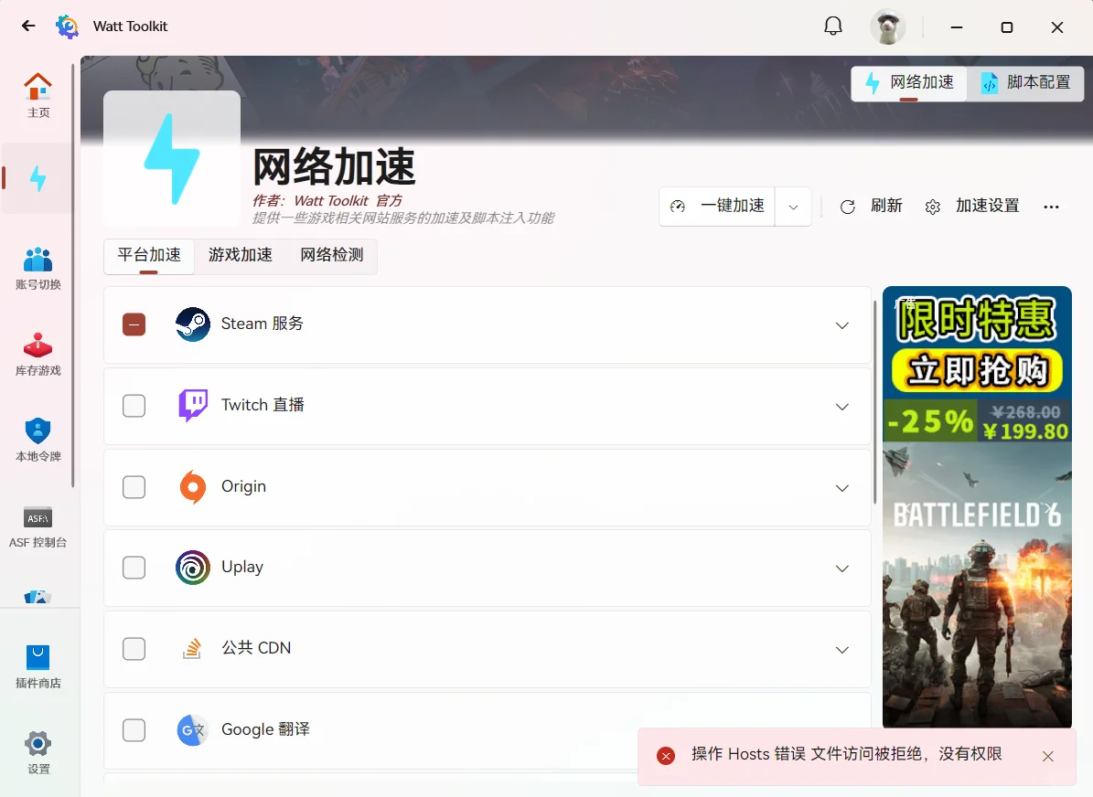Enable acceleration for Steam 服务
This screenshot has height=797, width=1093.
tap(134, 324)
